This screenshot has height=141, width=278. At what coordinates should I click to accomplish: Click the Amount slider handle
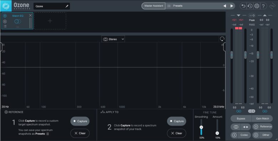pos(217,133)
